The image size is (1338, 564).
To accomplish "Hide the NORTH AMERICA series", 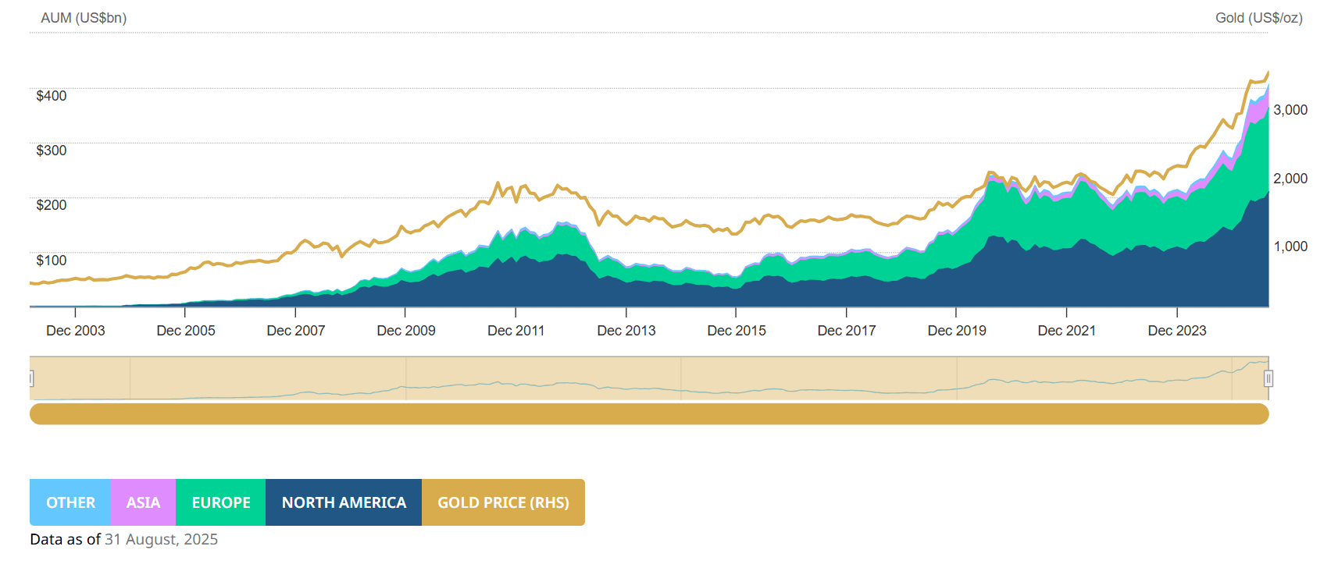I will tap(344, 502).
